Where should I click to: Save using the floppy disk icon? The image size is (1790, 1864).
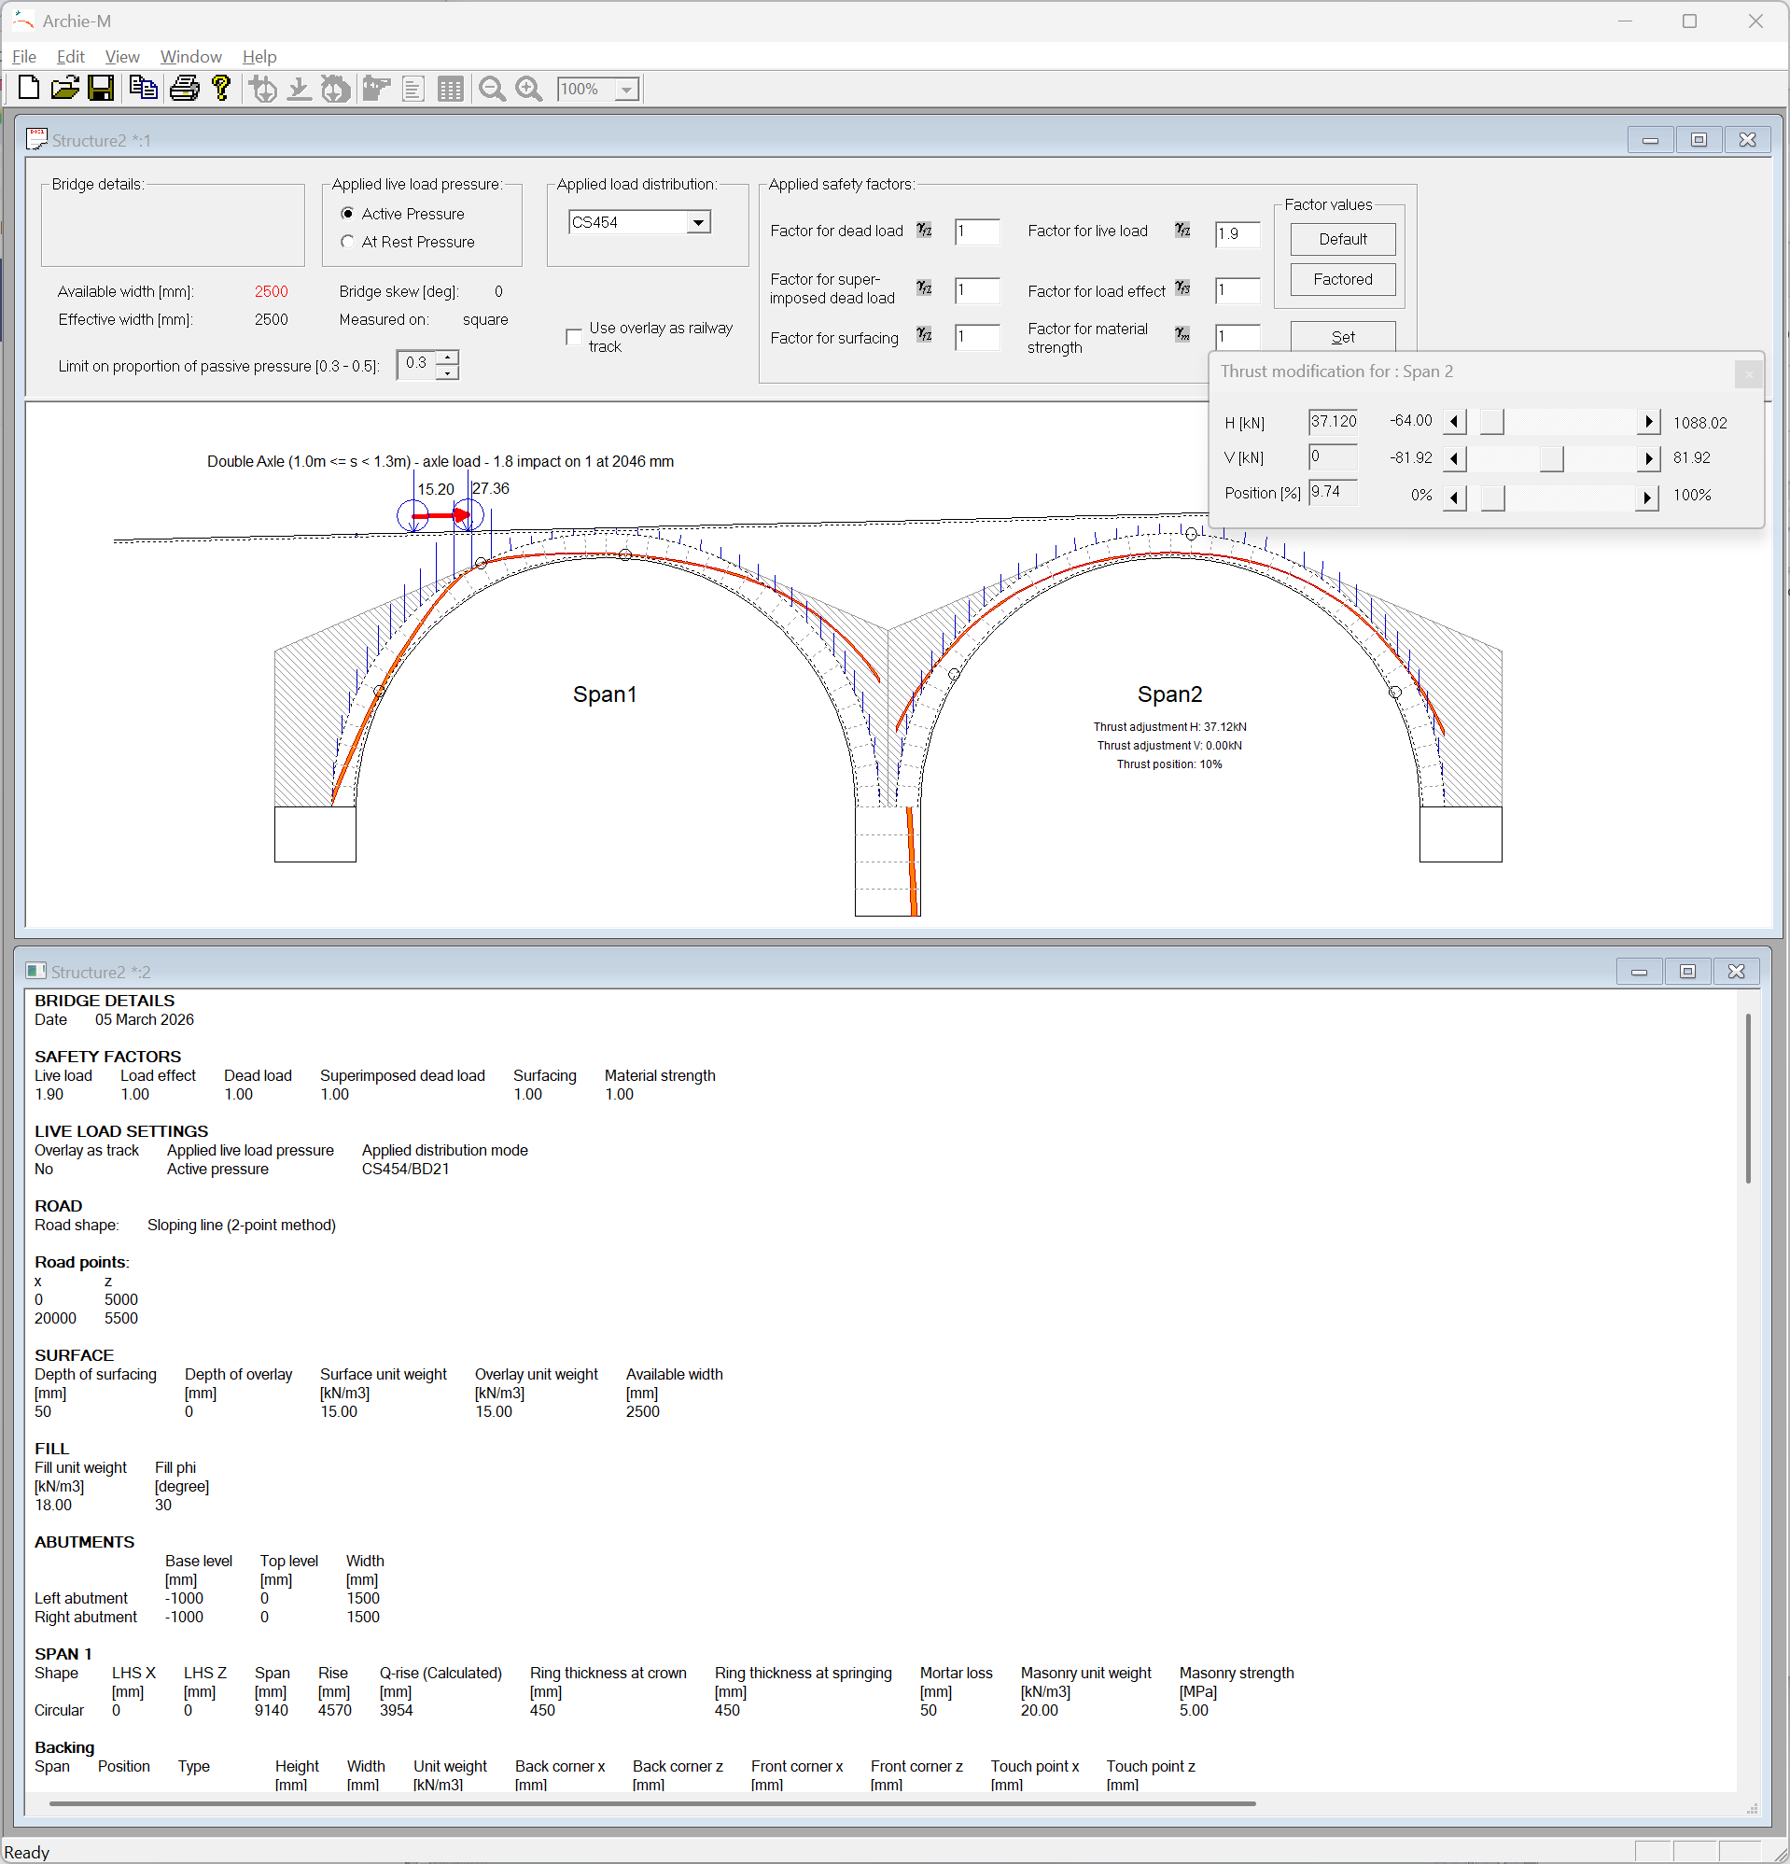(x=101, y=89)
